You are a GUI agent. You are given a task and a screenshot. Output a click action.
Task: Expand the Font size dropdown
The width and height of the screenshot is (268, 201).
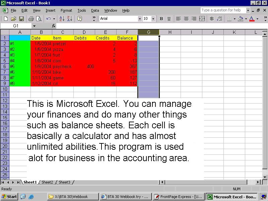(153, 19)
